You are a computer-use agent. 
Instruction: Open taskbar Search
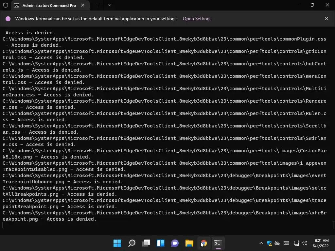pyautogui.click(x=132, y=243)
